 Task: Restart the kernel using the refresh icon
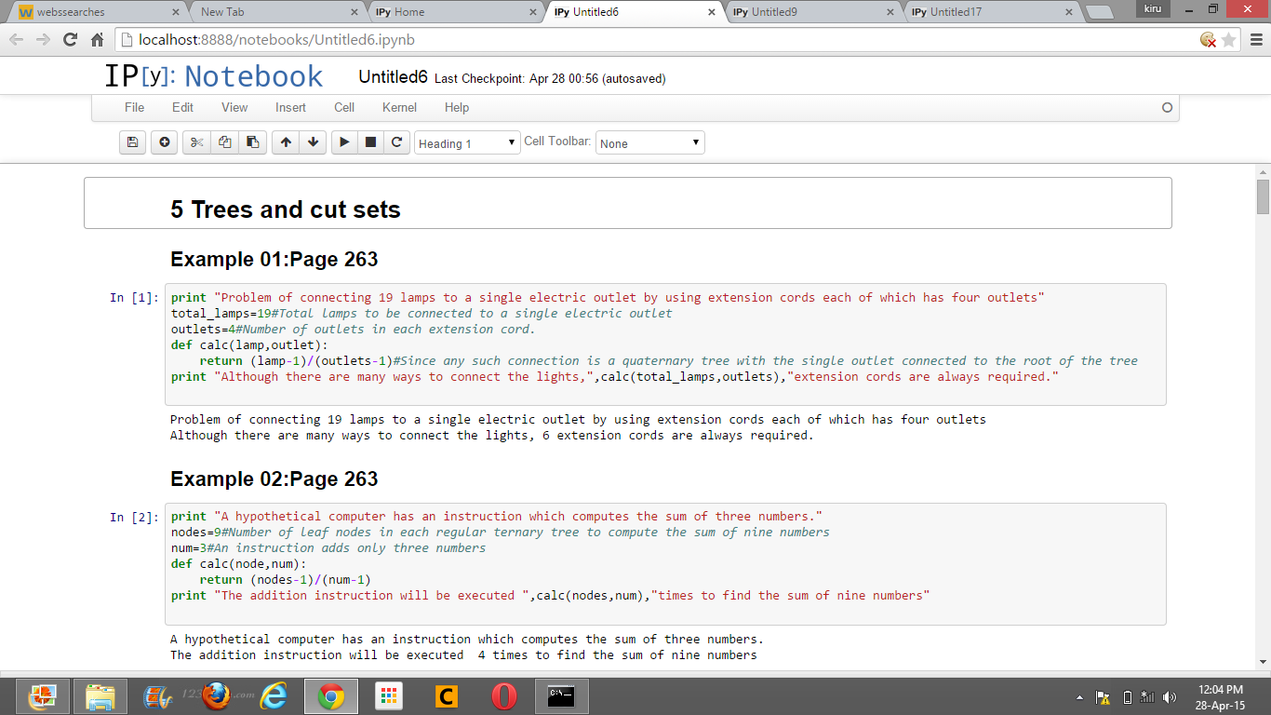tap(397, 142)
